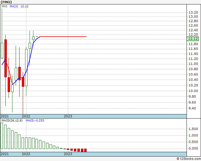Click the 1.000 MACD axis label
201x161 pixels.
pyautogui.click(x=193, y=135)
